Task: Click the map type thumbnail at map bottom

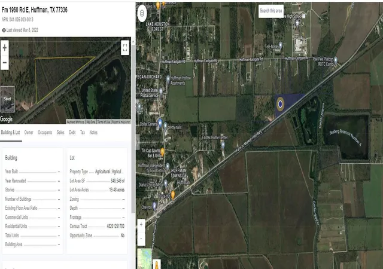Action: [x=144, y=259]
